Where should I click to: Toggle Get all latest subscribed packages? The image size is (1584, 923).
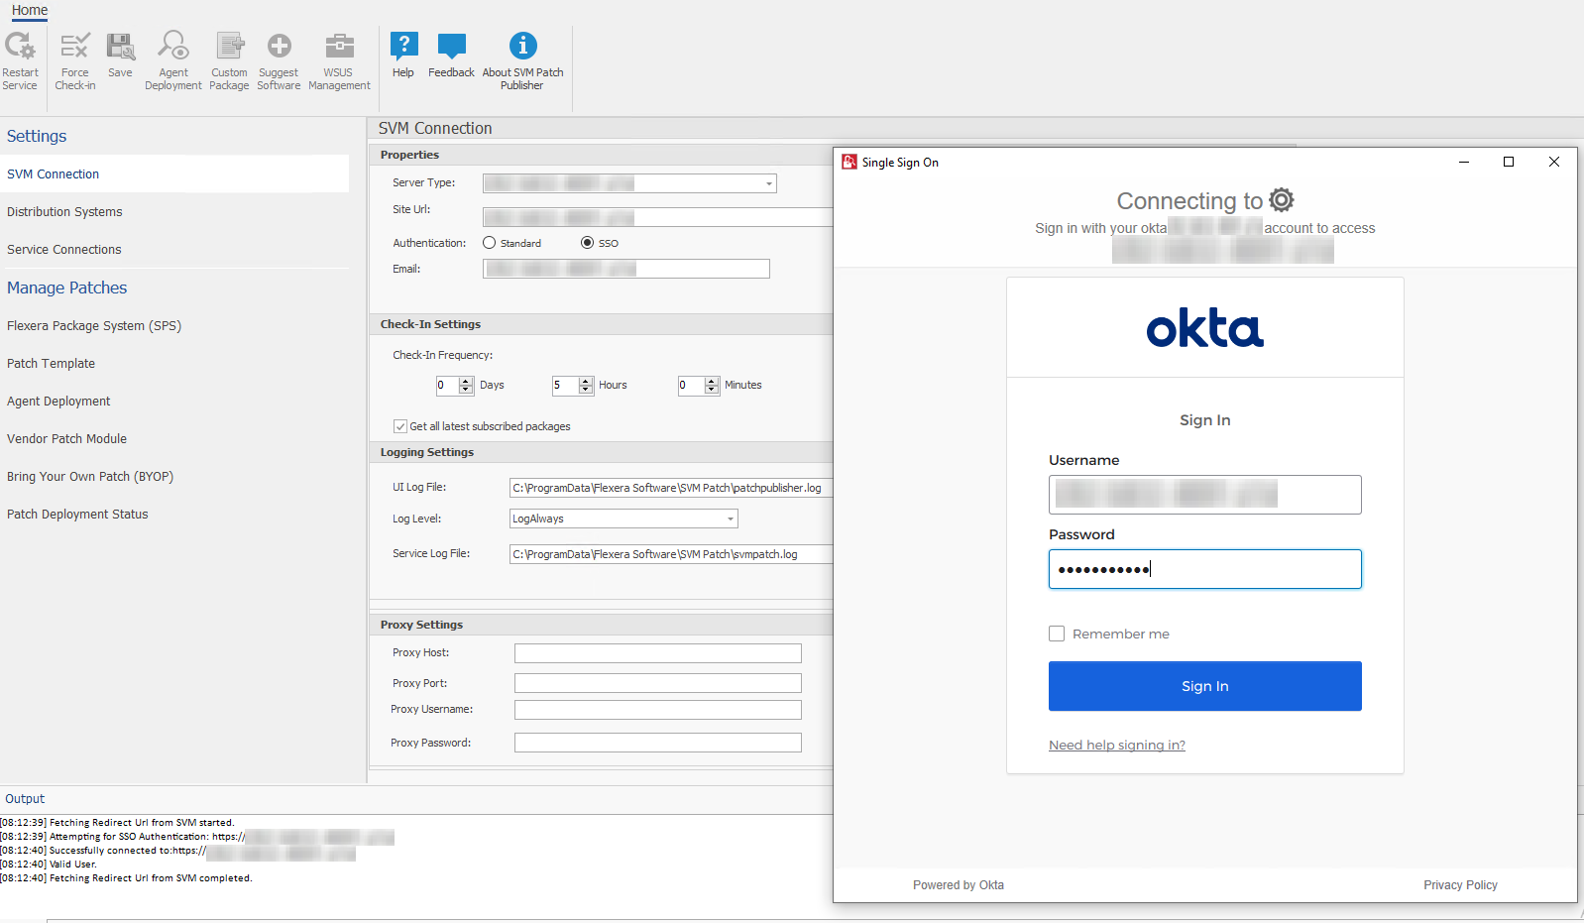pos(400,426)
